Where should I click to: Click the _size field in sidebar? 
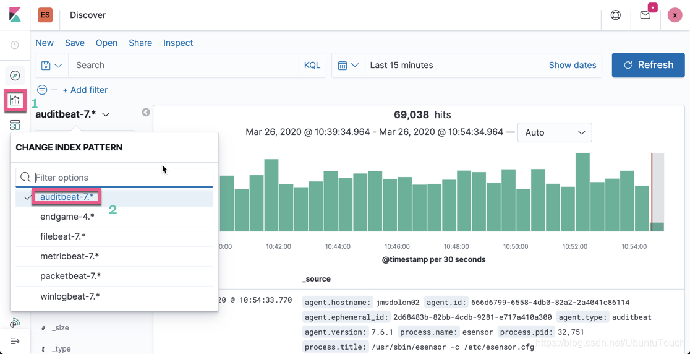tap(61, 328)
